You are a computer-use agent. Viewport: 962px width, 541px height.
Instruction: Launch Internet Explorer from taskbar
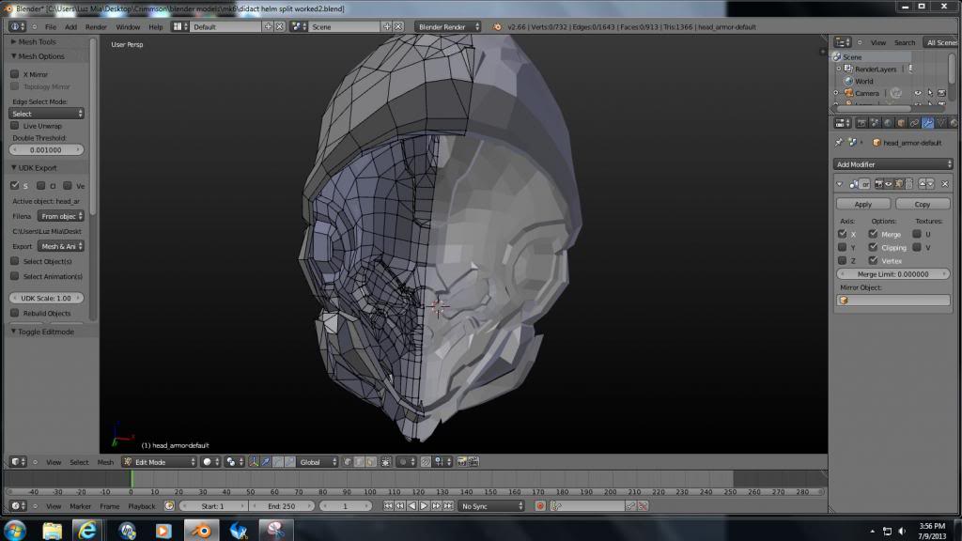click(89, 531)
